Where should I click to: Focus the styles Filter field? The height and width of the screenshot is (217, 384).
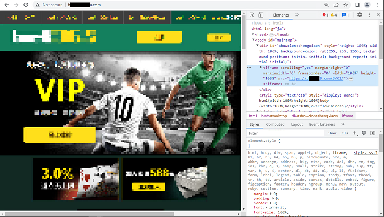click(x=286, y=133)
